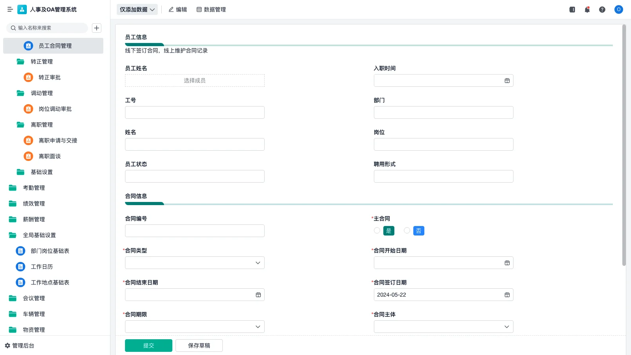Open 数据管理 in top bar
The width and height of the screenshot is (631, 355).
pyautogui.click(x=211, y=9)
